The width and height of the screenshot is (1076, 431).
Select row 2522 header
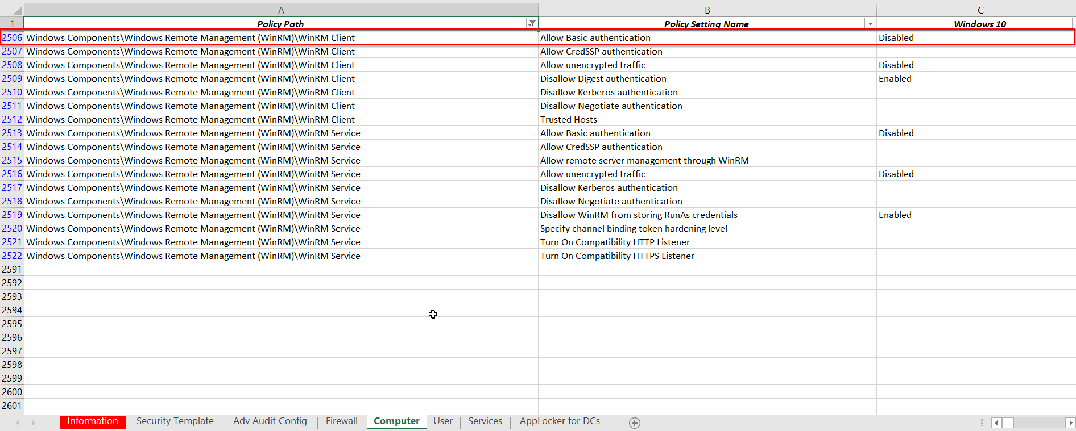click(x=12, y=256)
